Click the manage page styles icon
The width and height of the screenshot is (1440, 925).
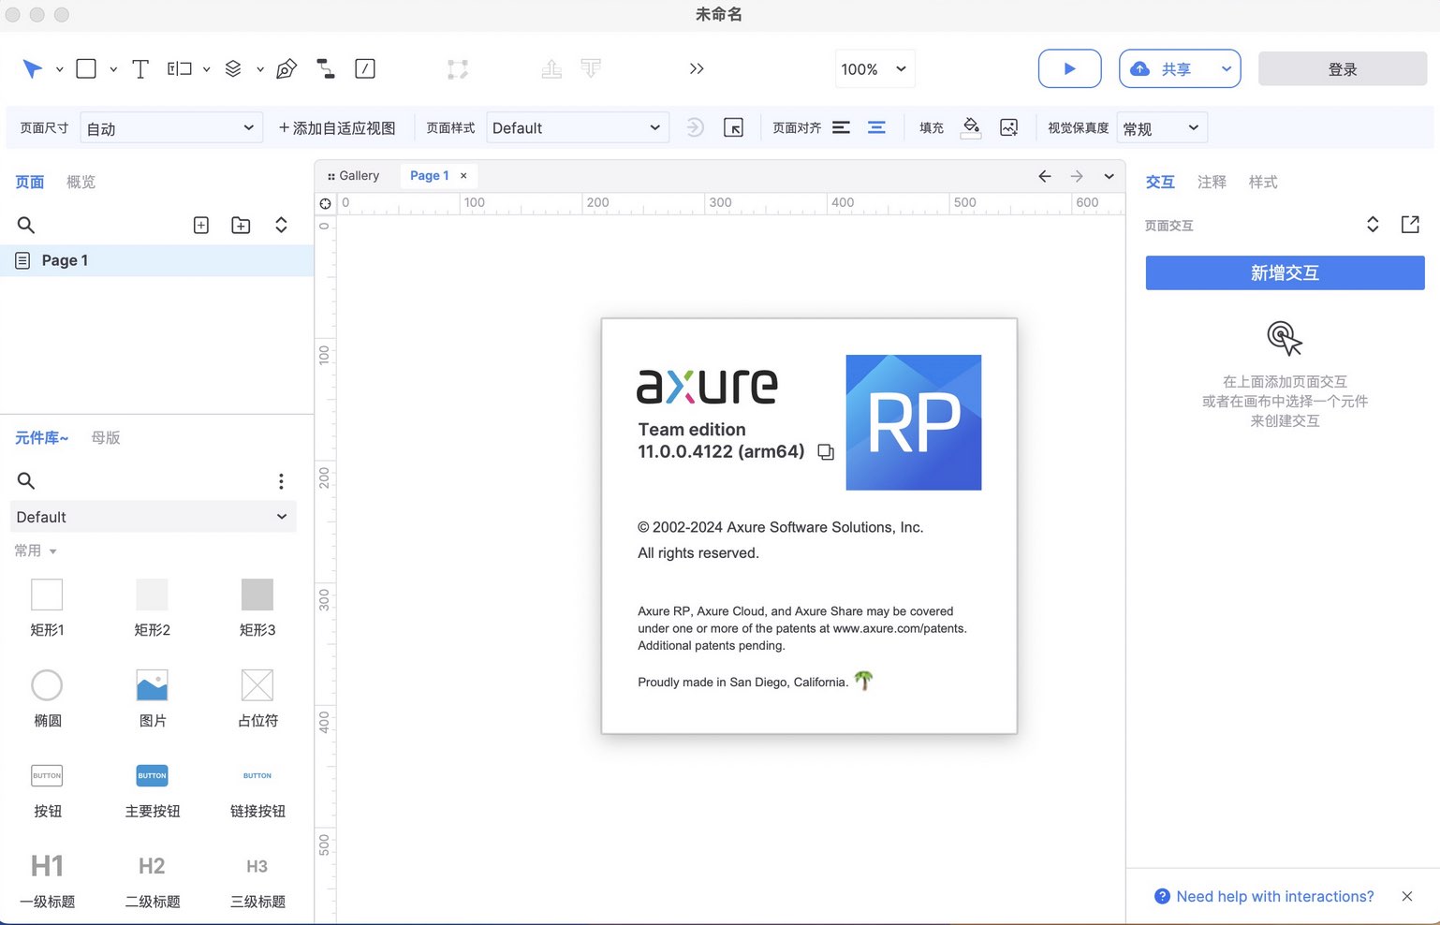point(734,128)
